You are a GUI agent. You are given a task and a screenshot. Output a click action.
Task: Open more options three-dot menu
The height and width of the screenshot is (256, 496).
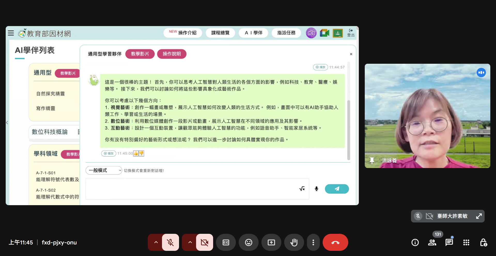pos(313,242)
